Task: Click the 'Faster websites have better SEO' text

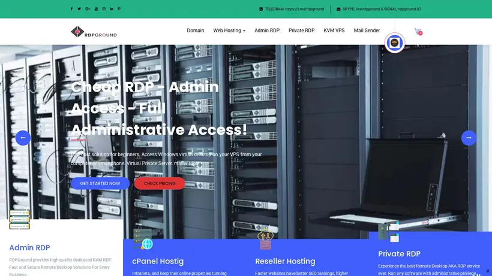Action: pos(302,273)
